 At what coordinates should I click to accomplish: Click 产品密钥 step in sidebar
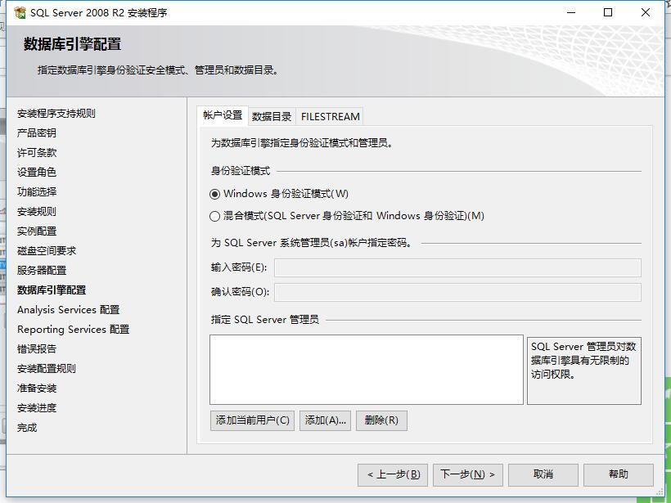36,133
